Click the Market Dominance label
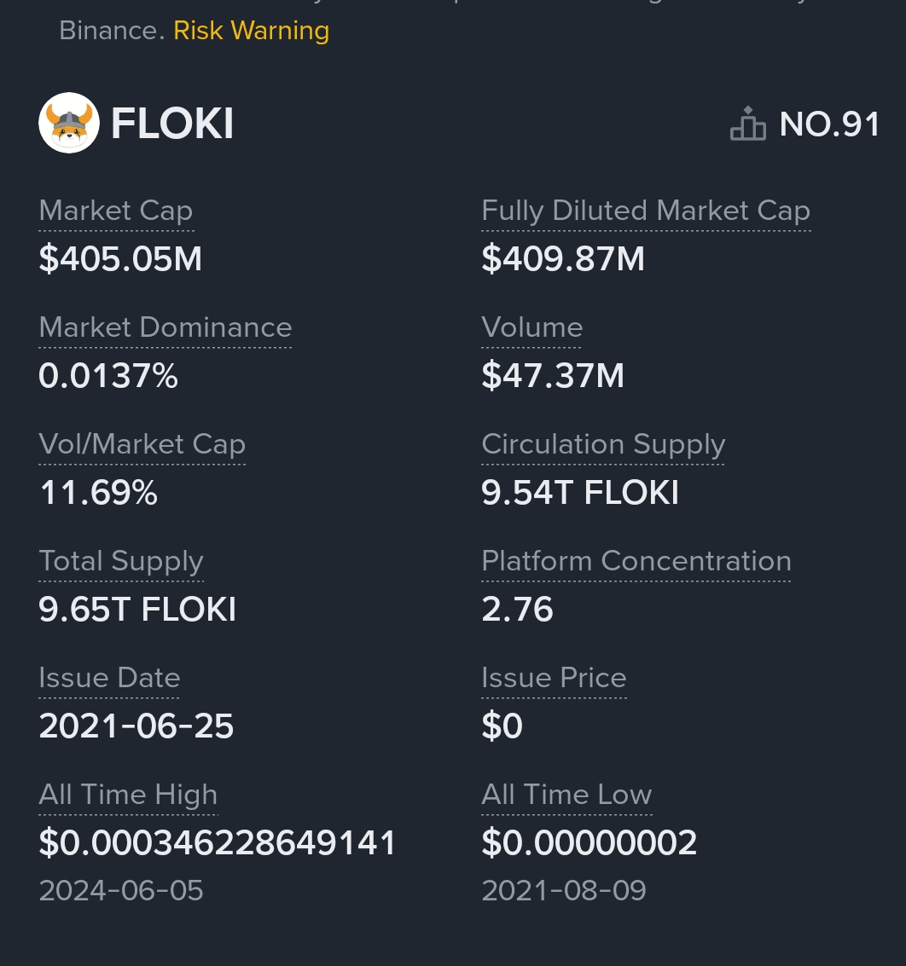Image resolution: width=906 pixels, height=966 pixels. tap(166, 327)
